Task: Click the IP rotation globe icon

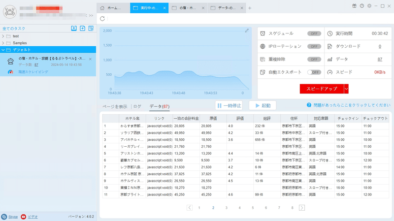Action: 263,46
